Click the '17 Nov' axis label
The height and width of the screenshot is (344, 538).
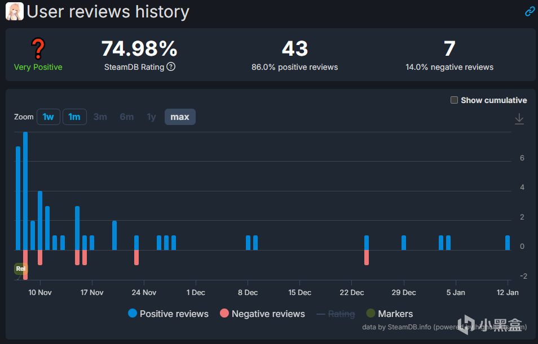[x=92, y=292]
